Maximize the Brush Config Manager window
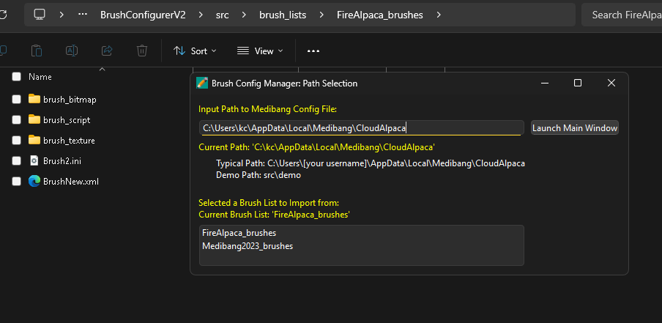 coord(578,83)
